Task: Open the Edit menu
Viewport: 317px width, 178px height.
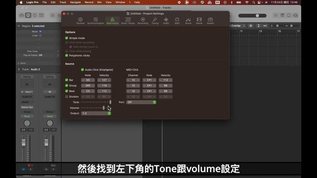Action: [53, 2]
